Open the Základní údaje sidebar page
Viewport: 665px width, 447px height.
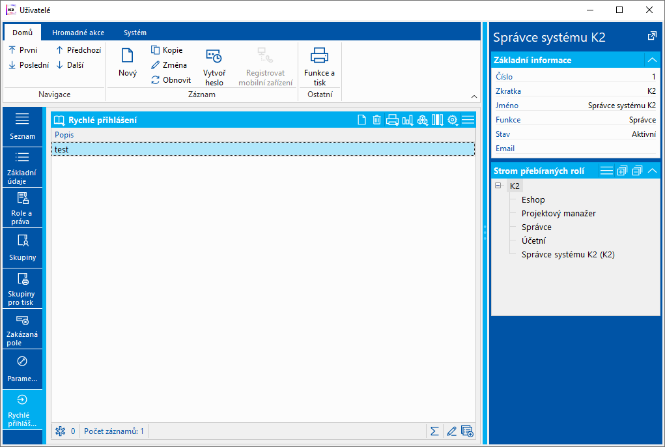coord(23,167)
